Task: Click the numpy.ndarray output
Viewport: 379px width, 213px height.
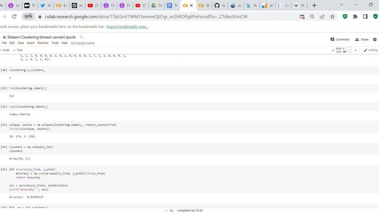Action: pos(20,114)
